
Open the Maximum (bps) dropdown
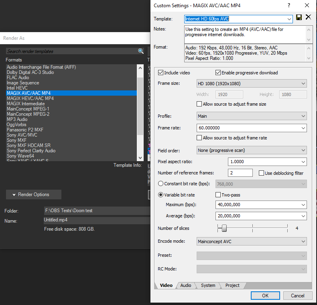point(303,205)
